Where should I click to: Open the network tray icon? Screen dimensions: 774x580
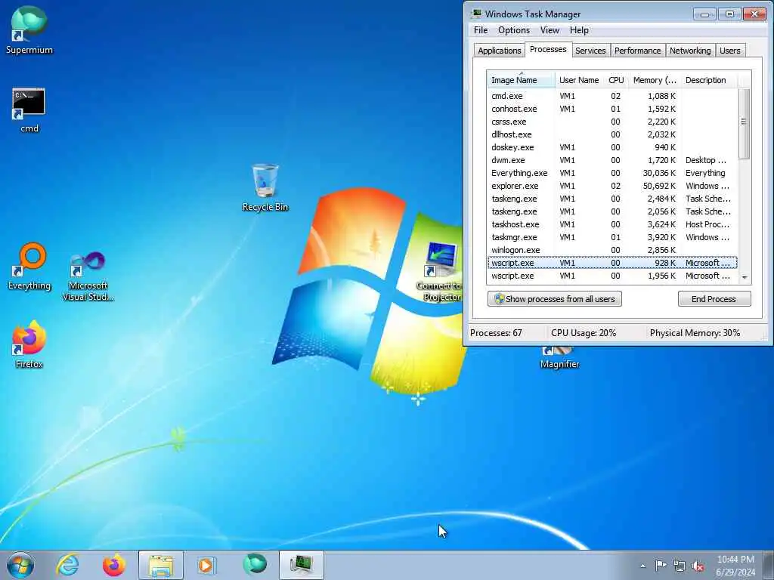[x=680, y=566]
